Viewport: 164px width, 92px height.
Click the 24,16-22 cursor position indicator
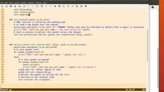(x=130, y=90)
